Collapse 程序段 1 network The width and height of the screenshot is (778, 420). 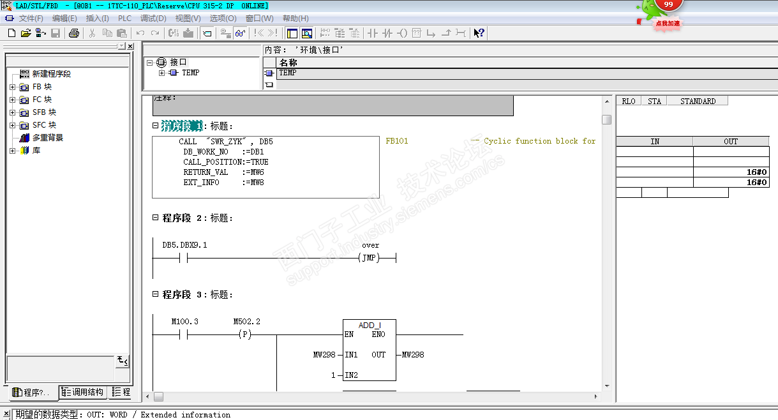155,126
